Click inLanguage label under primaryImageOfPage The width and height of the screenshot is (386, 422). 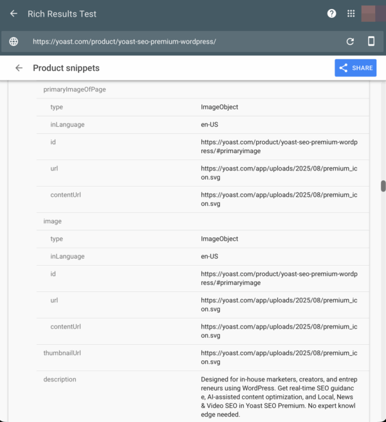tap(68, 125)
